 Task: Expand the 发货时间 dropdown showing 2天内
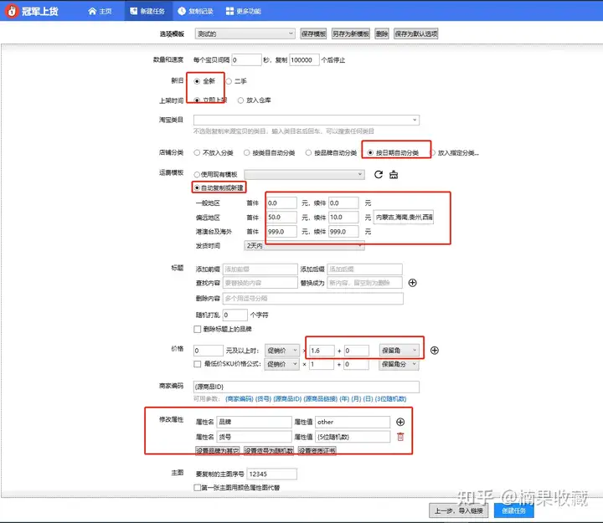(304, 245)
